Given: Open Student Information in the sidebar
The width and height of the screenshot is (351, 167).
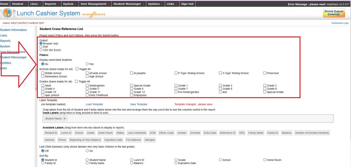Looking at the screenshot, I should [x=14, y=30].
